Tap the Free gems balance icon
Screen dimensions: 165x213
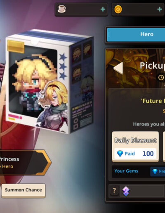click(155, 171)
